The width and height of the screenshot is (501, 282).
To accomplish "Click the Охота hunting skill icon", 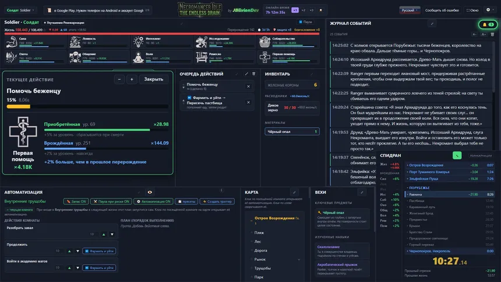I will click(12, 57).
